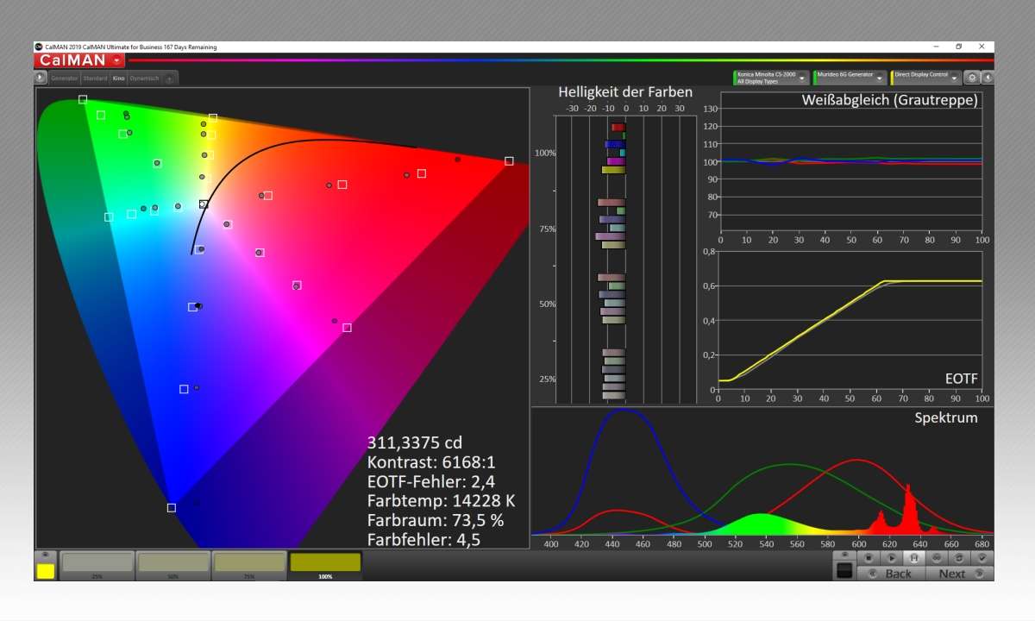Select the 25% yellow pattern swatch
Viewport: 1035px width, 621px height.
click(97, 566)
